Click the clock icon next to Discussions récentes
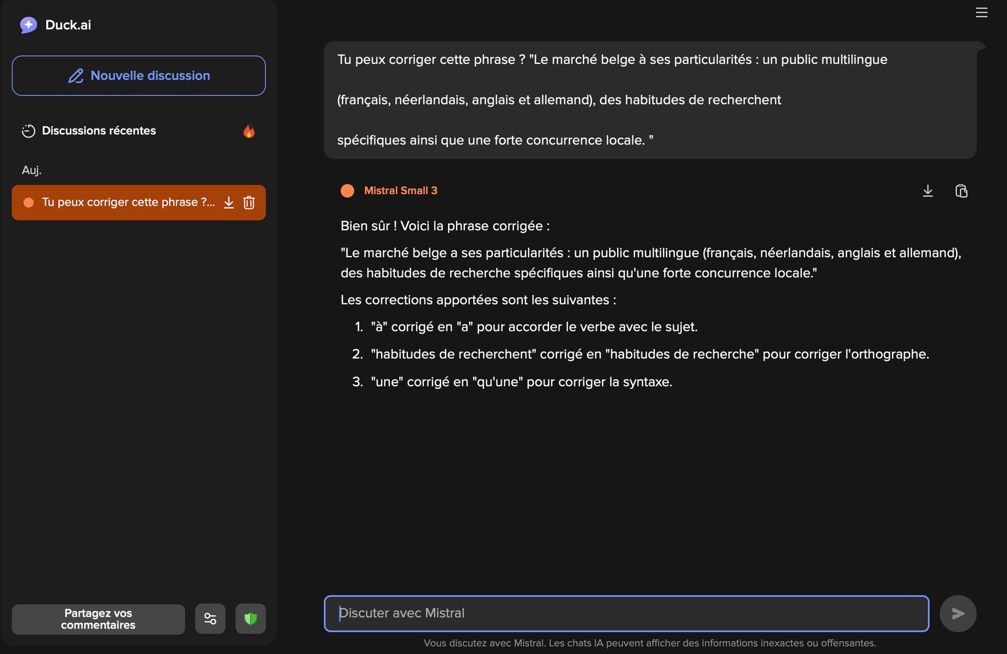Image resolution: width=1007 pixels, height=654 pixels. tap(28, 131)
